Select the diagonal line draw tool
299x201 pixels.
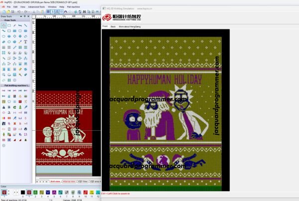point(25,25)
